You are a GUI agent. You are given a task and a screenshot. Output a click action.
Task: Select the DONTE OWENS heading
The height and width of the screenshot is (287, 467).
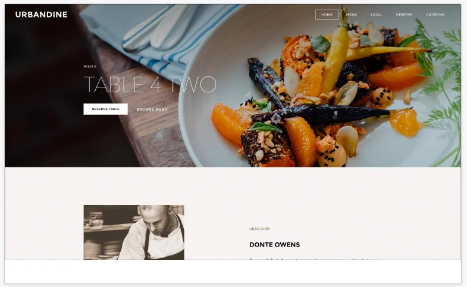(x=275, y=245)
